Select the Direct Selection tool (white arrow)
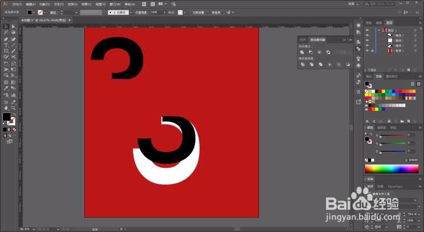424x232 pixels. click(x=13, y=26)
